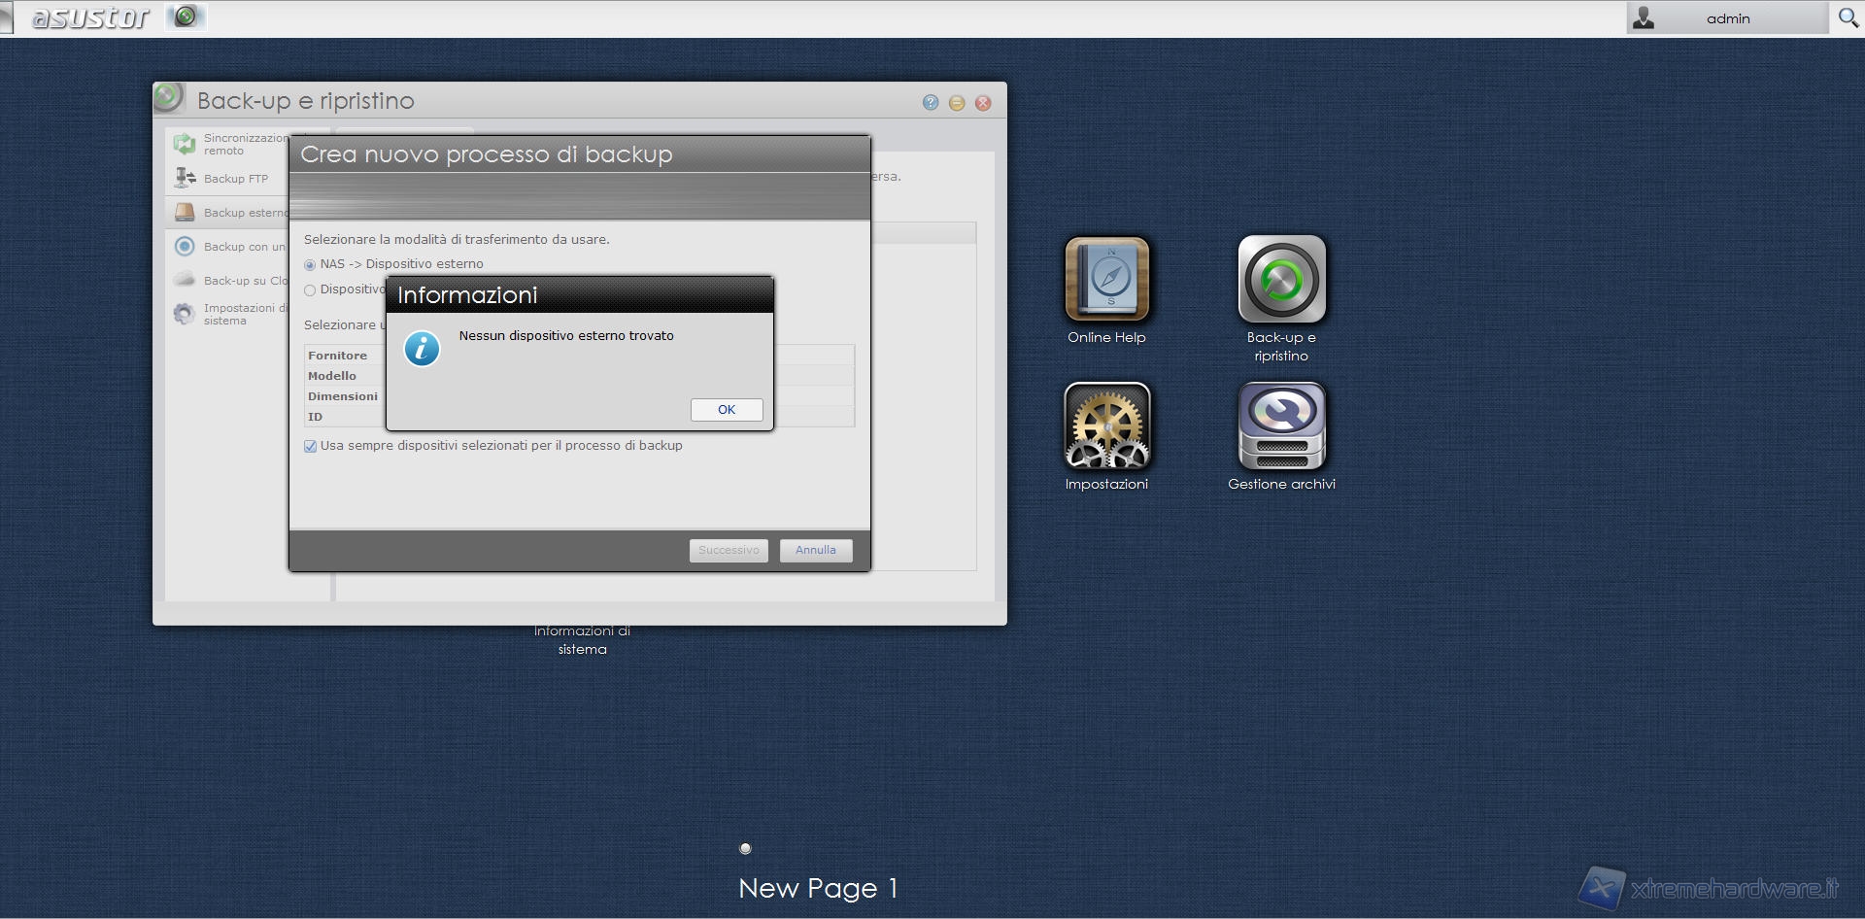Select Sincronizzazione remoto in sidebar
This screenshot has width=1865, height=919.
231,144
